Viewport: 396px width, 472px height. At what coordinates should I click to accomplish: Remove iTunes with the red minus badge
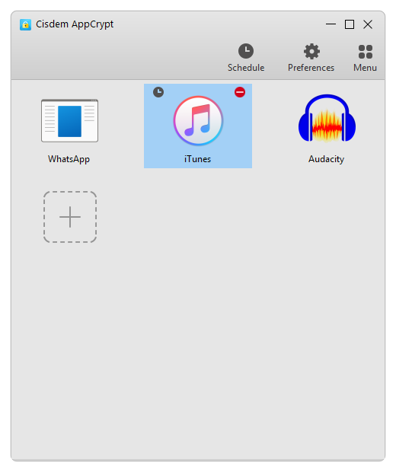point(240,92)
